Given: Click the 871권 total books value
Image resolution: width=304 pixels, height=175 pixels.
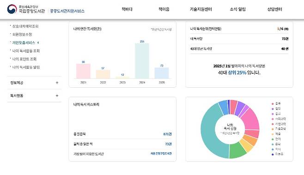Looking at the screenshot, I should (x=168, y=134).
